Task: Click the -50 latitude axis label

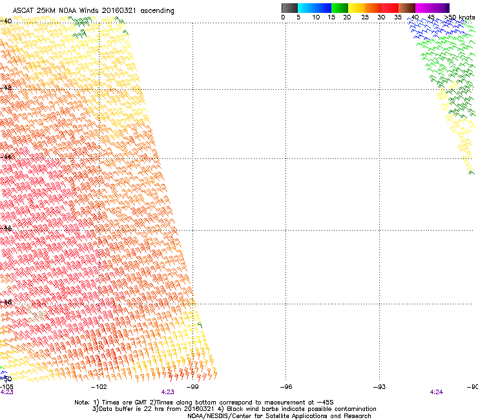Action: coord(6,379)
